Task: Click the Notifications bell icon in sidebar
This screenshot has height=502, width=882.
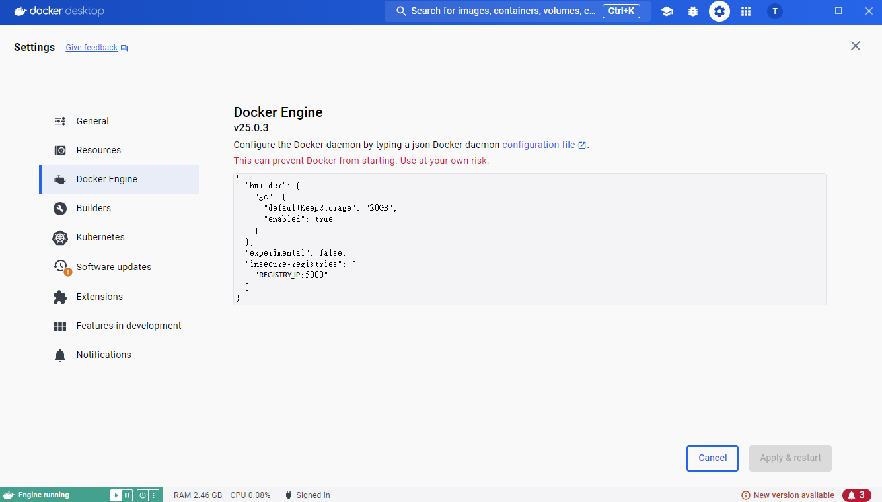Action: pyautogui.click(x=60, y=355)
